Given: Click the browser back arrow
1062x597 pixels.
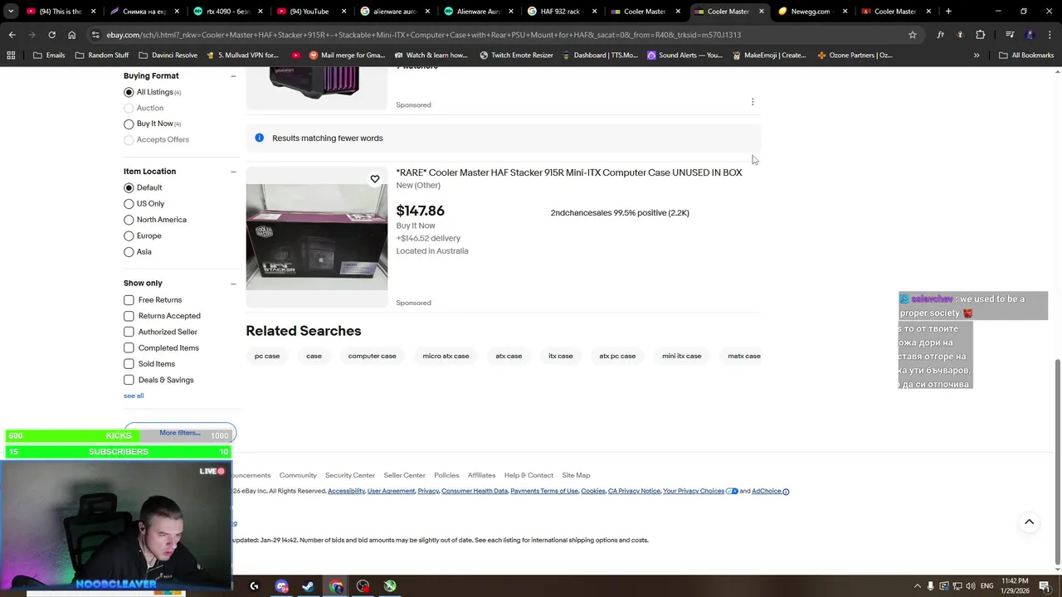Looking at the screenshot, I should tap(12, 35).
